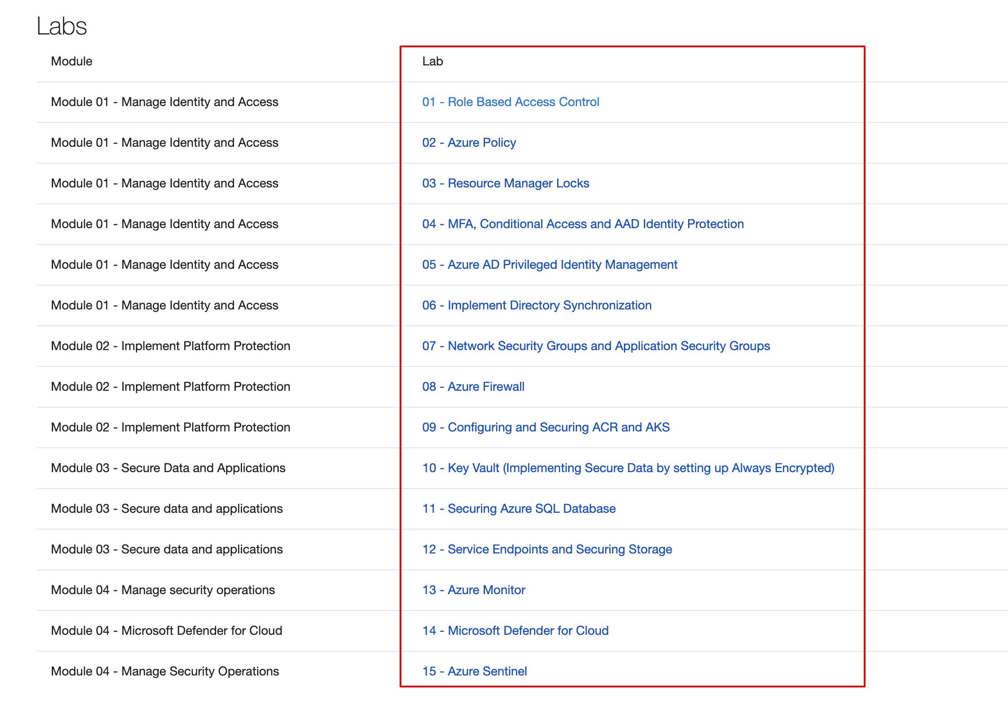This screenshot has height=702, width=1008.
Task: Open the 03 - Resource Manager Locks link
Action: [506, 183]
